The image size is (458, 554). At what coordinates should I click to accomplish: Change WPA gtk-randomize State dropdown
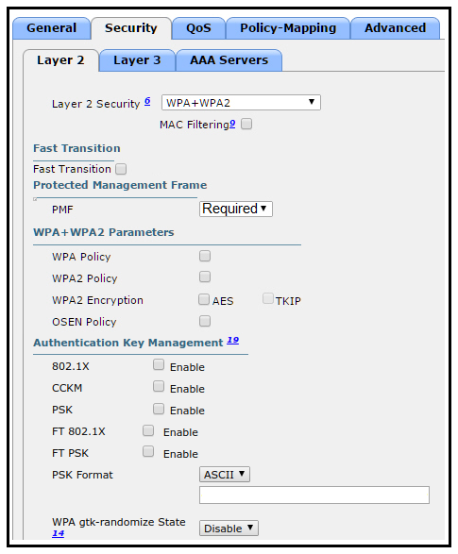229,529
